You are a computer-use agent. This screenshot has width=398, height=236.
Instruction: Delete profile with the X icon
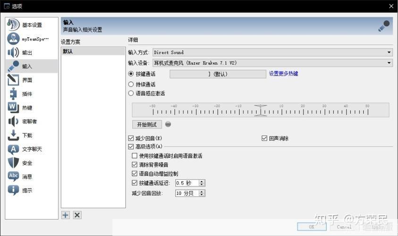coord(77,215)
